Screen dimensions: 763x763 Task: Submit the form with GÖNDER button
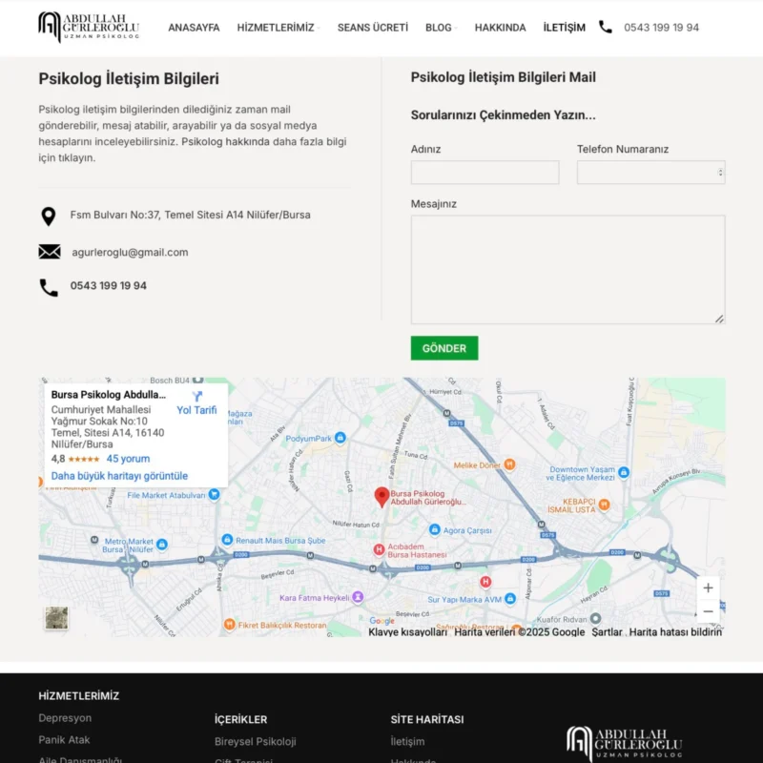[444, 348]
